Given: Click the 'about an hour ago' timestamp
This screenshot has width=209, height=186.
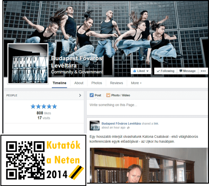Looking at the screenshot, I should (x=113, y=128).
